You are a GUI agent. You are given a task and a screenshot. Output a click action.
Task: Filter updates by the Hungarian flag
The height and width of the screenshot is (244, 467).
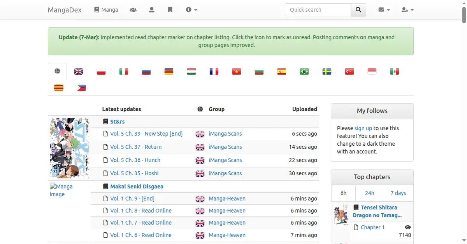[191, 71]
